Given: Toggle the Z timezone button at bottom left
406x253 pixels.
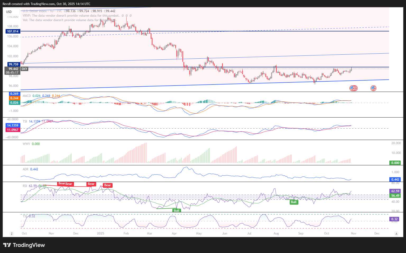Looking at the screenshot, I should point(12,233).
